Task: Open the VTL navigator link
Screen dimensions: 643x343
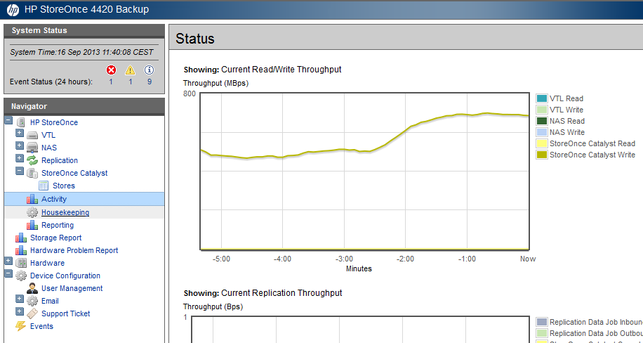Action: [x=48, y=135]
